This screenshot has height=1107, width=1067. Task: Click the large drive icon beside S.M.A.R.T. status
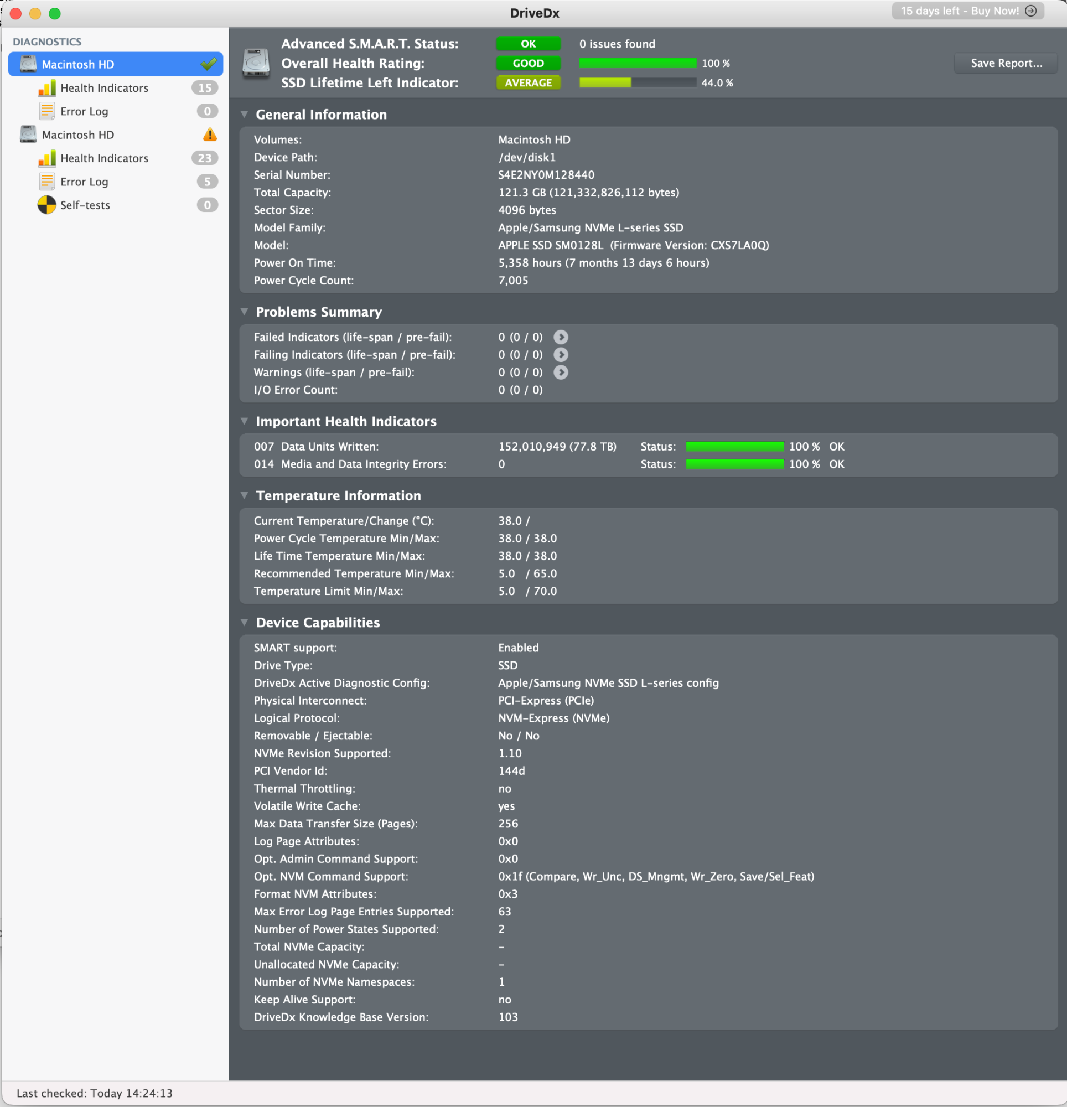(256, 63)
